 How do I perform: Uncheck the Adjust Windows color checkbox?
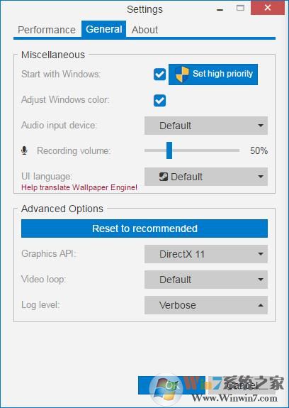(159, 101)
